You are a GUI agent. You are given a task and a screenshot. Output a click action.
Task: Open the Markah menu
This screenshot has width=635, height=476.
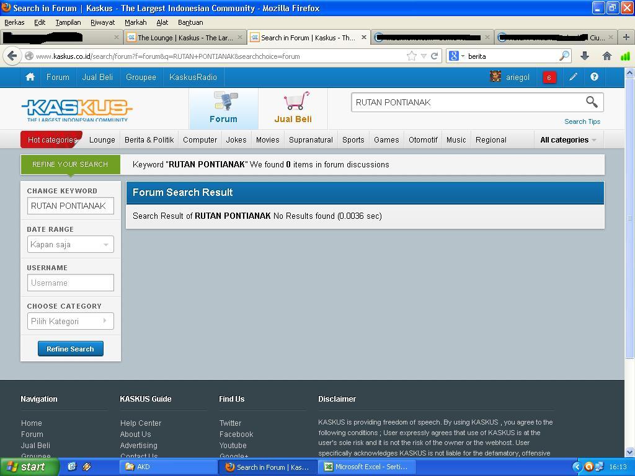click(135, 22)
